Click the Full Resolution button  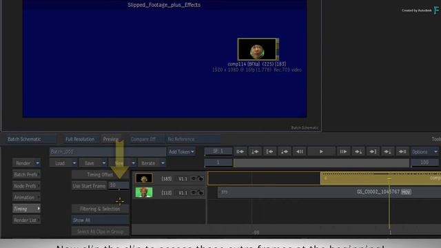80,139
